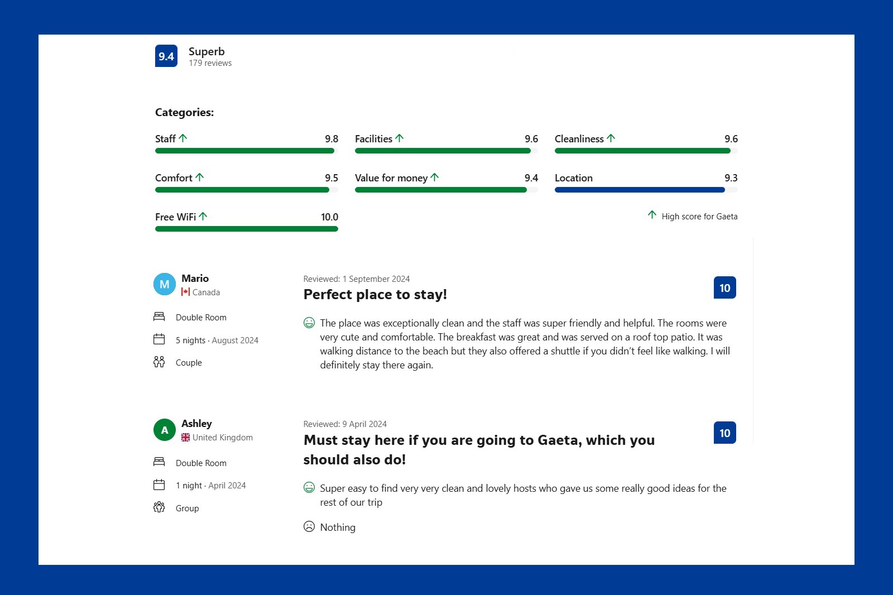
Task: Click the sad face icon beside Nothing
Action: click(309, 526)
